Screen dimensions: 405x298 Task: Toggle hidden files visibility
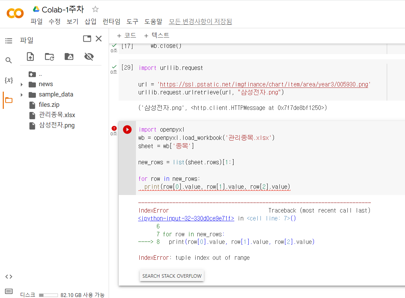[x=89, y=56]
